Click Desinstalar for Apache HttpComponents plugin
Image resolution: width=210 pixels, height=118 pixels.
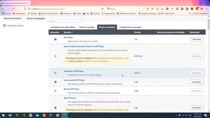click(x=197, y=56)
